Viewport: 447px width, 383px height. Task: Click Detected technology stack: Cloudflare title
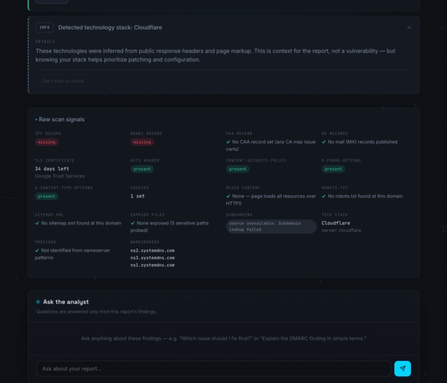(x=110, y=27)
